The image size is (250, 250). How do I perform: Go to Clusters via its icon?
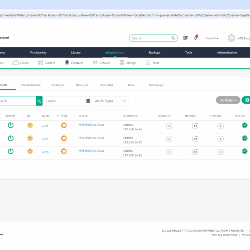tap(41, 63)
